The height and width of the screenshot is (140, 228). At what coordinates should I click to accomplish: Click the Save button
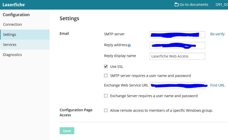coord(67,131)
